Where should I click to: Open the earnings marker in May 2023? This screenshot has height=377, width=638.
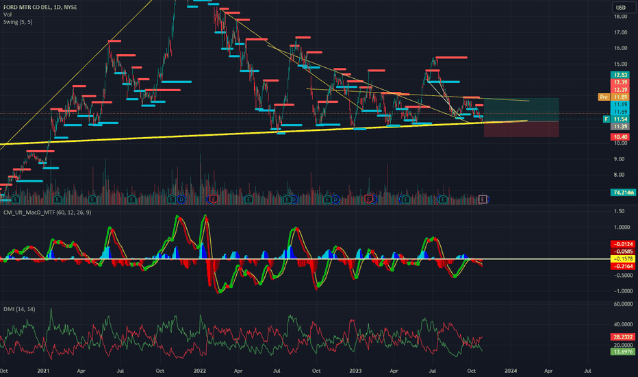406,199
